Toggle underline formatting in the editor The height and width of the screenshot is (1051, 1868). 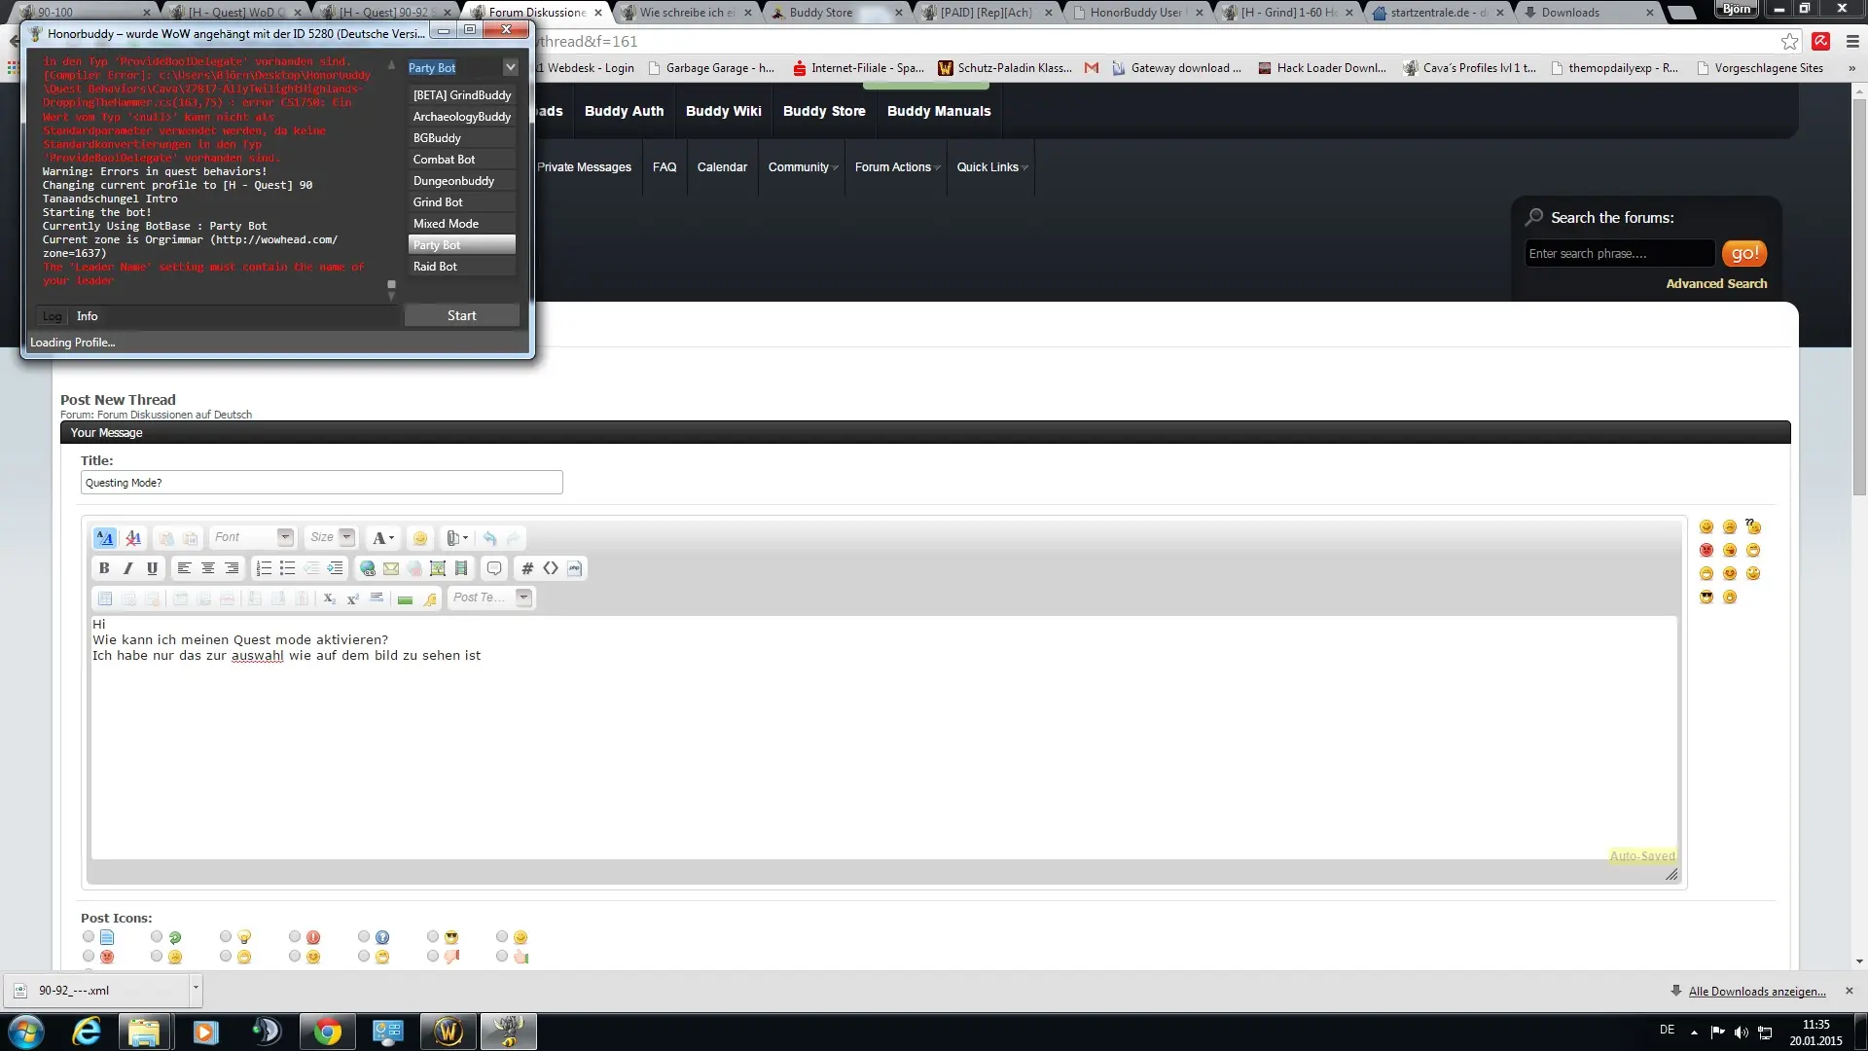point(152,568)
